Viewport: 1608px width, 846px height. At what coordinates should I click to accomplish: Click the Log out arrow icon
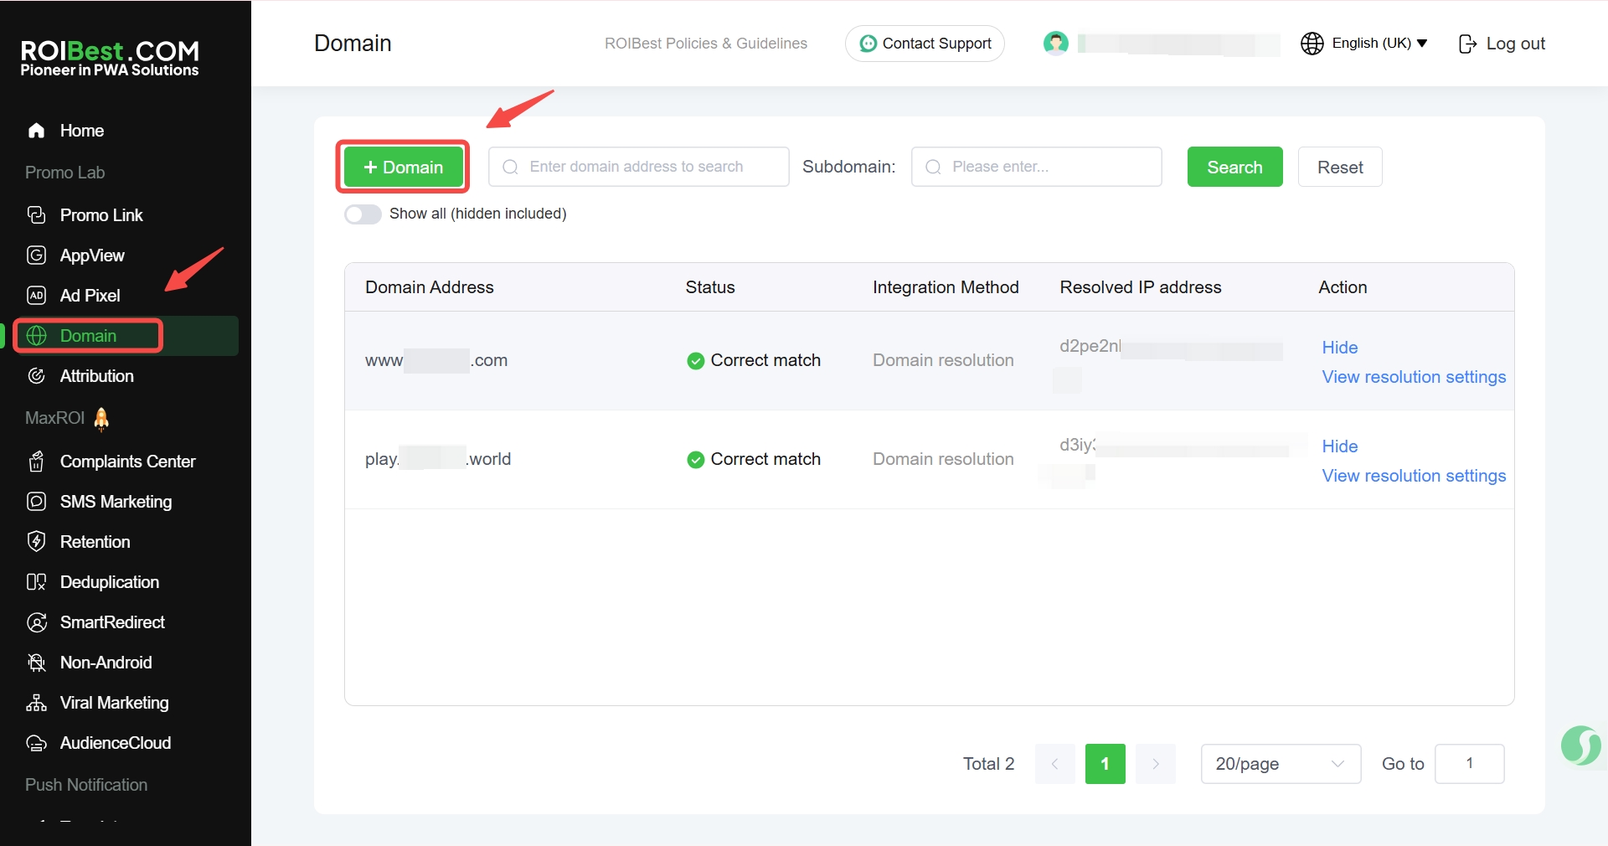click(1467, 44)
